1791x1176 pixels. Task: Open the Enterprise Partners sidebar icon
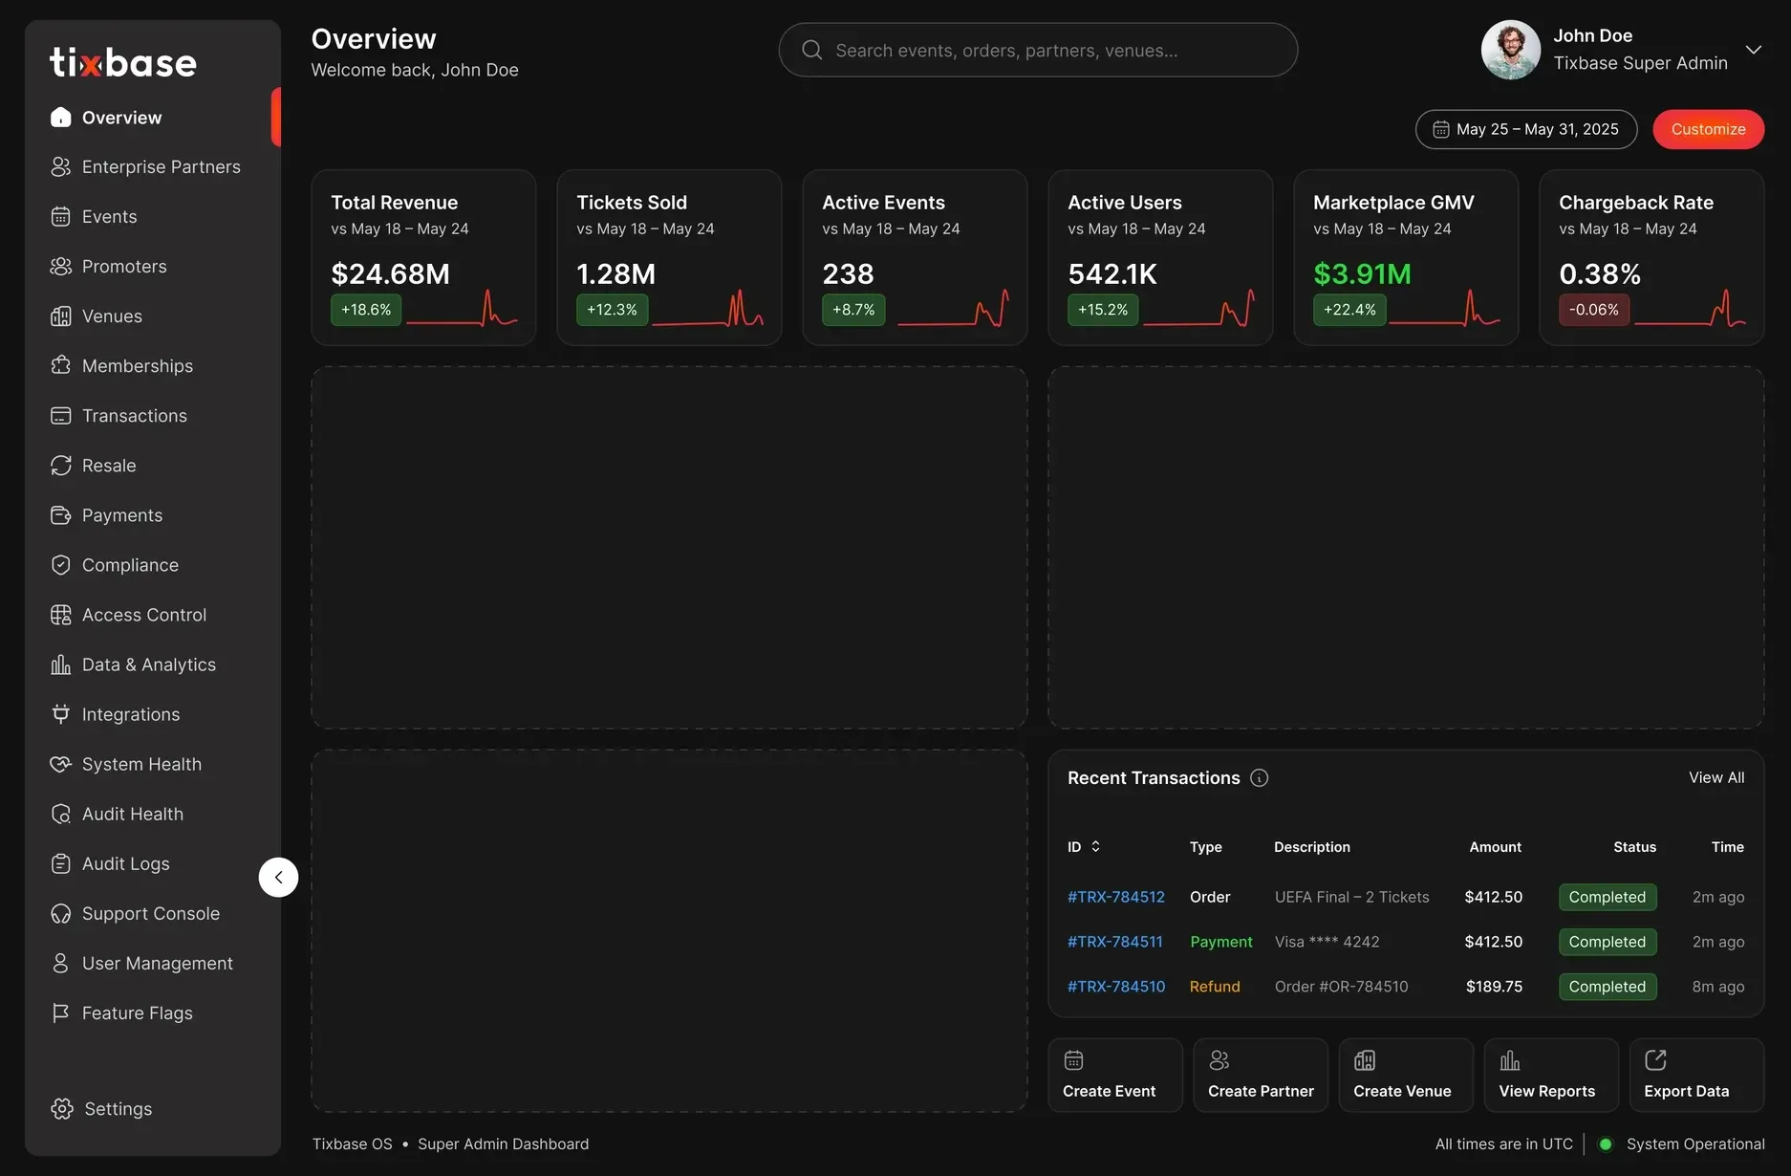(x=60, y=167)
